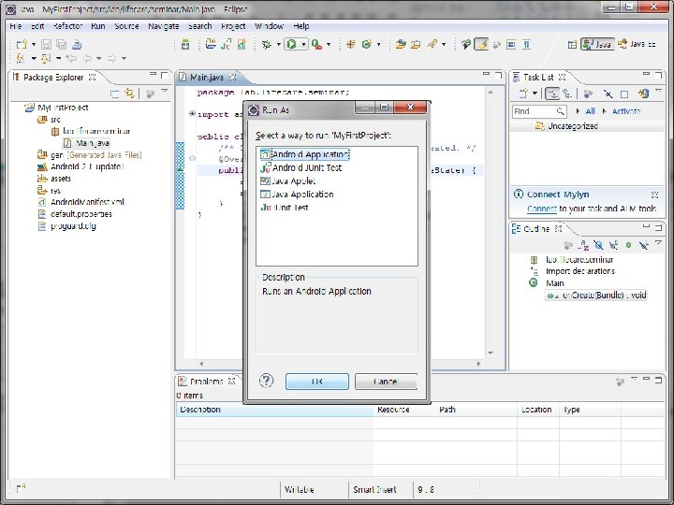Open Package Explorer view menu triangle
674x505 pixels.
coord(164,92)
